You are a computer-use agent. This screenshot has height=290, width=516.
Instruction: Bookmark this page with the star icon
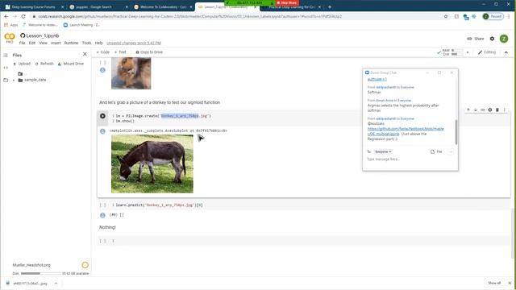(446, 16)
